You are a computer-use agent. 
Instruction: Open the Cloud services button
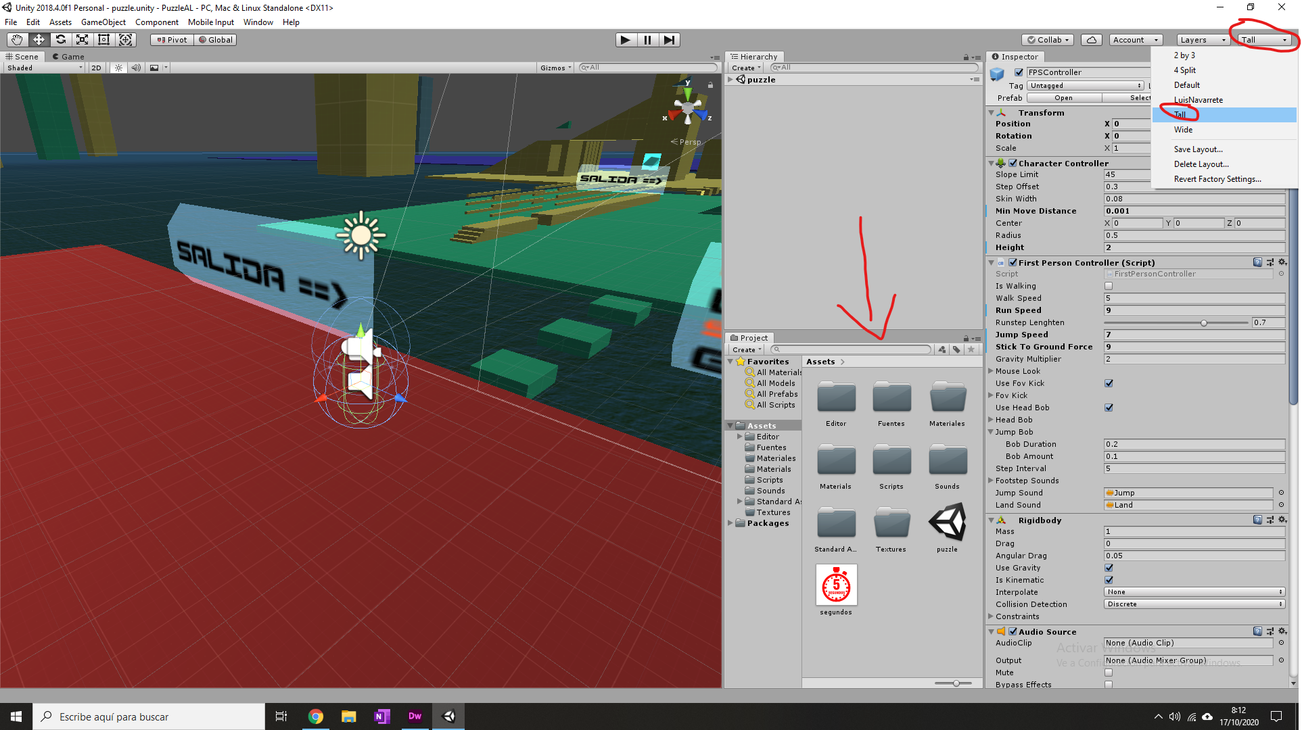pos(1091,40)
